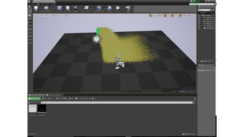Open the Content (コンテンツ) browser icon
The image size is (244, 137).
[59, 9]
